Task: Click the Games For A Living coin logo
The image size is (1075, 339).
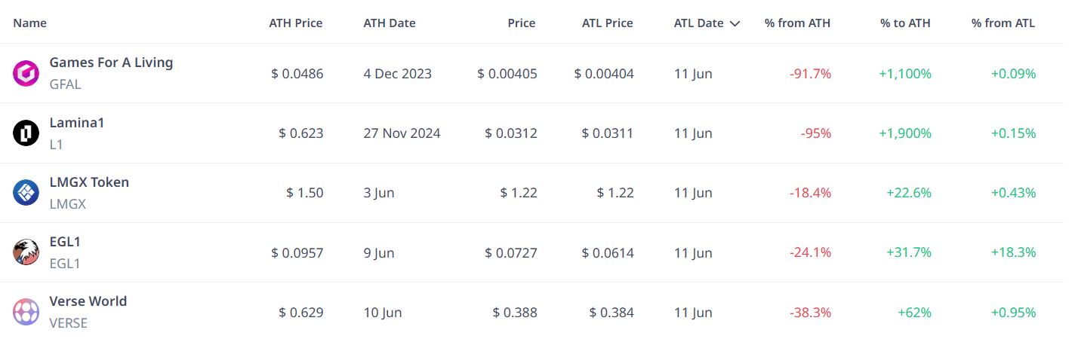Action: (26, 73)
